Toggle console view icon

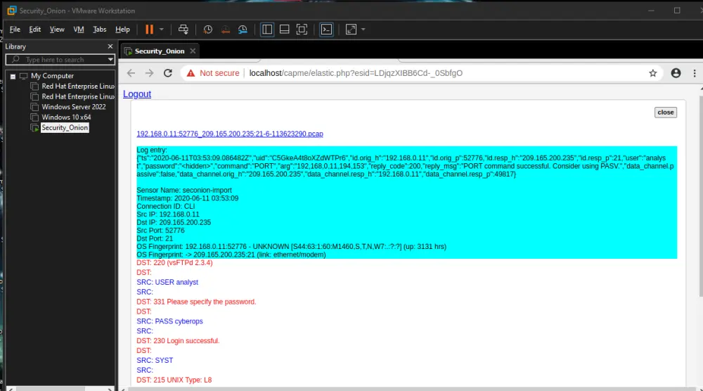[x=326, y=30]
